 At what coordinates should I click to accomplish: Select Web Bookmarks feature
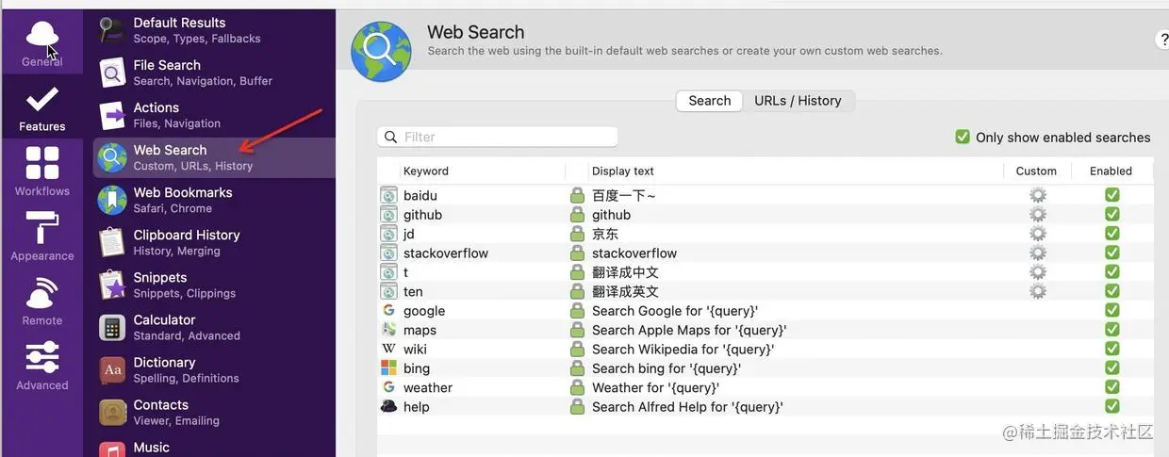[x=214, y=200]
